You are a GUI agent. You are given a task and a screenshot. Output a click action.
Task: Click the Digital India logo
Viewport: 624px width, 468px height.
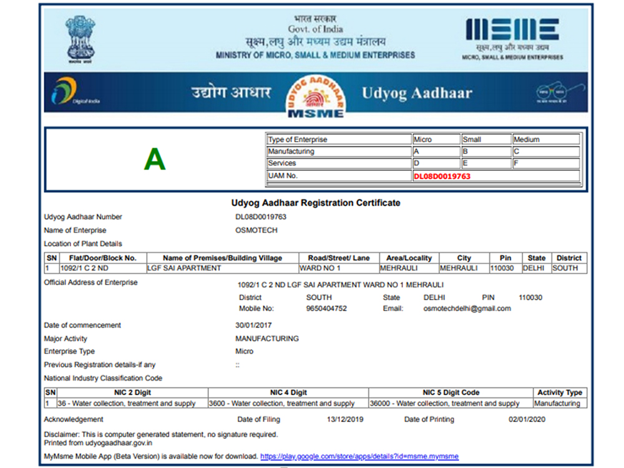click(x=75, y=92)
